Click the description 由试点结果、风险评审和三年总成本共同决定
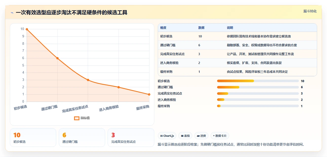 coord(257,72)
